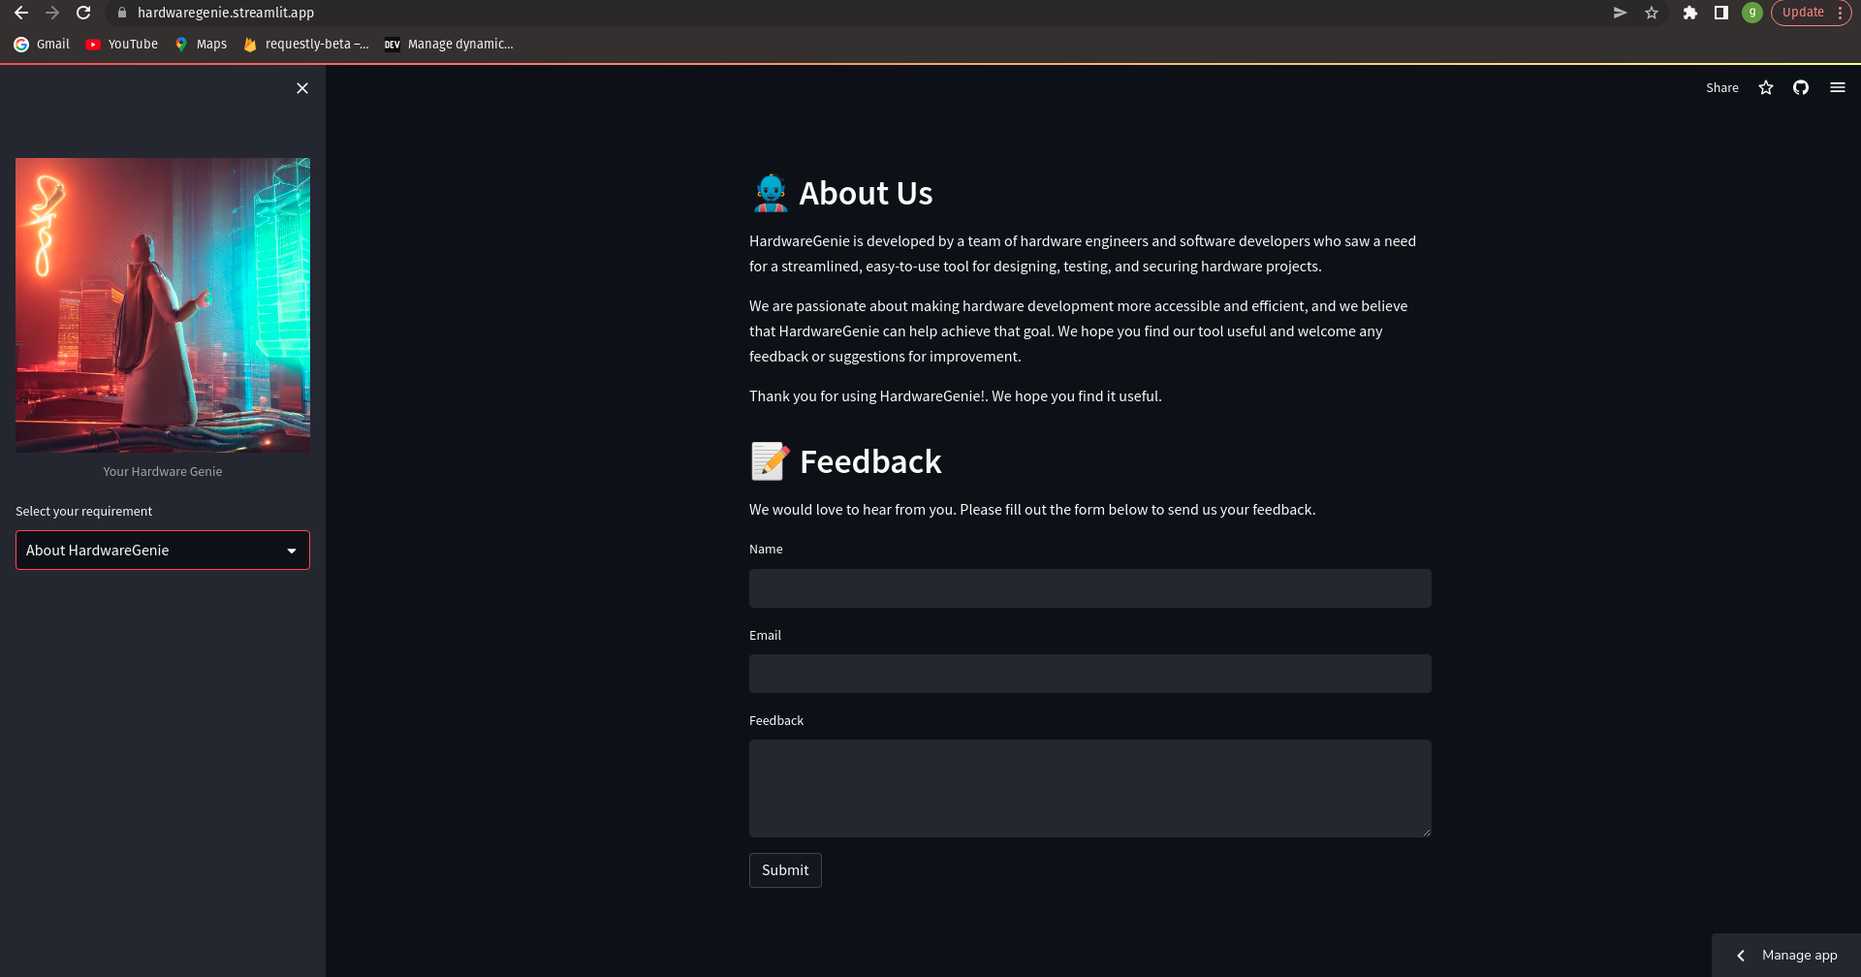Click the Feedback field label above the text area

click(776, 721)
